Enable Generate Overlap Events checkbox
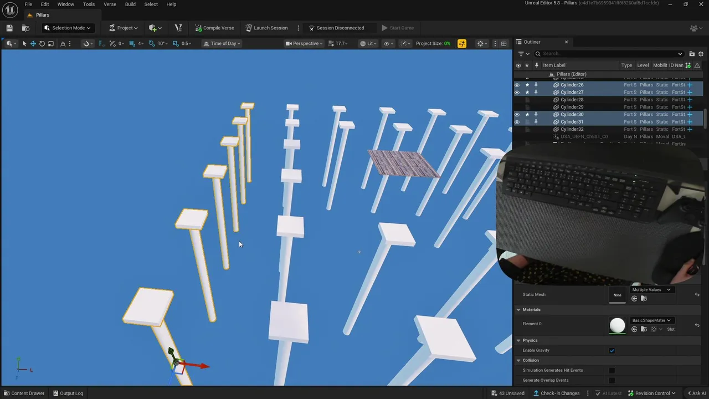This screenshot has width=709, height=399. 612,380
